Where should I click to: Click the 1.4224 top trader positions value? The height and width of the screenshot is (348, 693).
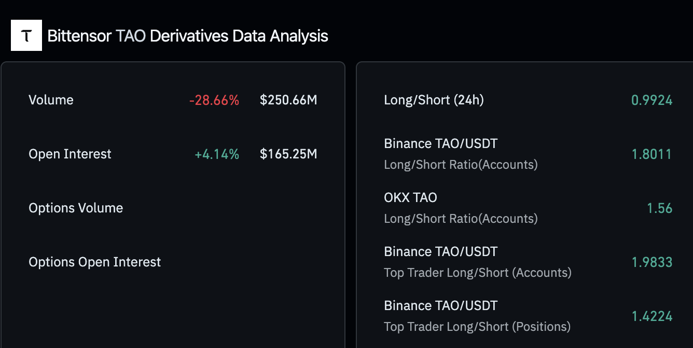point(652,316)
